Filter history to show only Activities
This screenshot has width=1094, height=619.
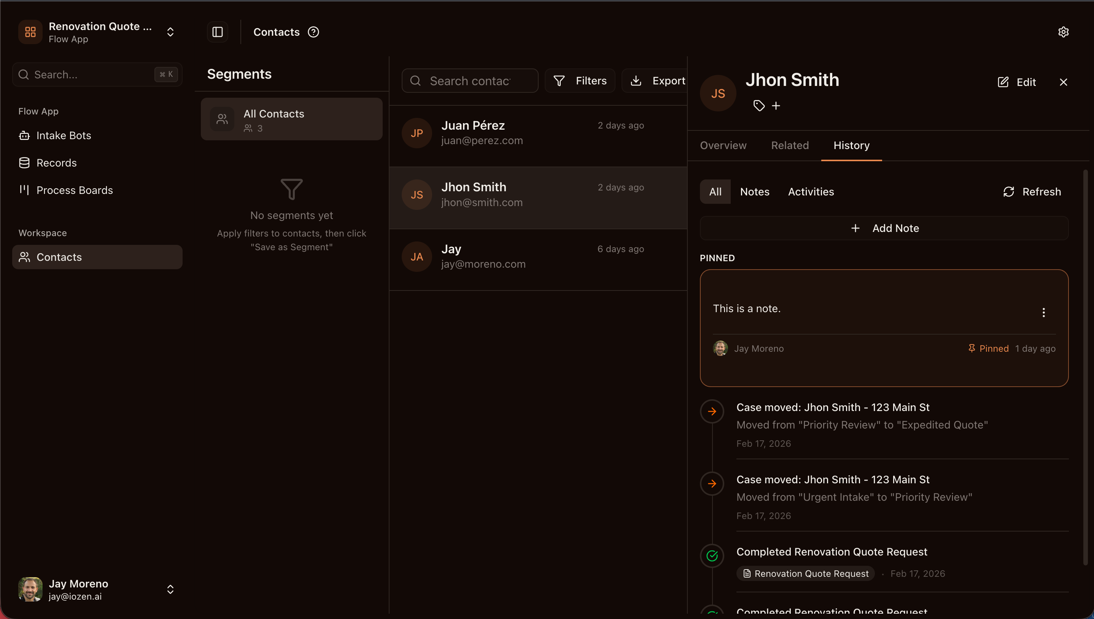pos(810,191)
